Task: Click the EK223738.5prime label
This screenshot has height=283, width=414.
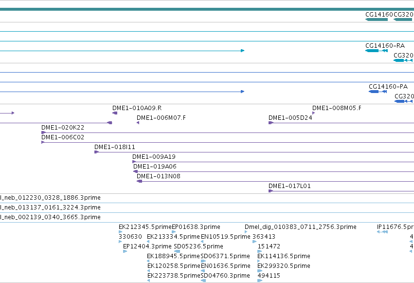Action: coord(174,276)
